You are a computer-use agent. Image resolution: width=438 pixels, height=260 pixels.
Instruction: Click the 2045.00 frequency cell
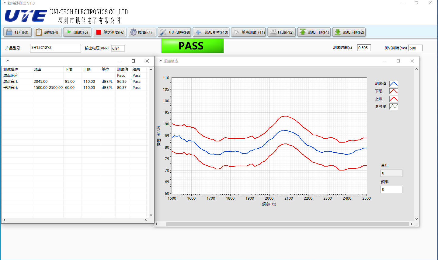[48, 82]
